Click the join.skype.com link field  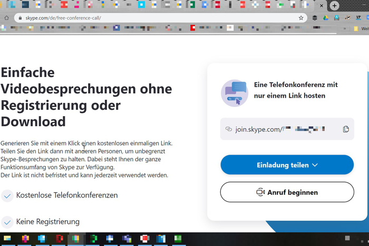287,129
